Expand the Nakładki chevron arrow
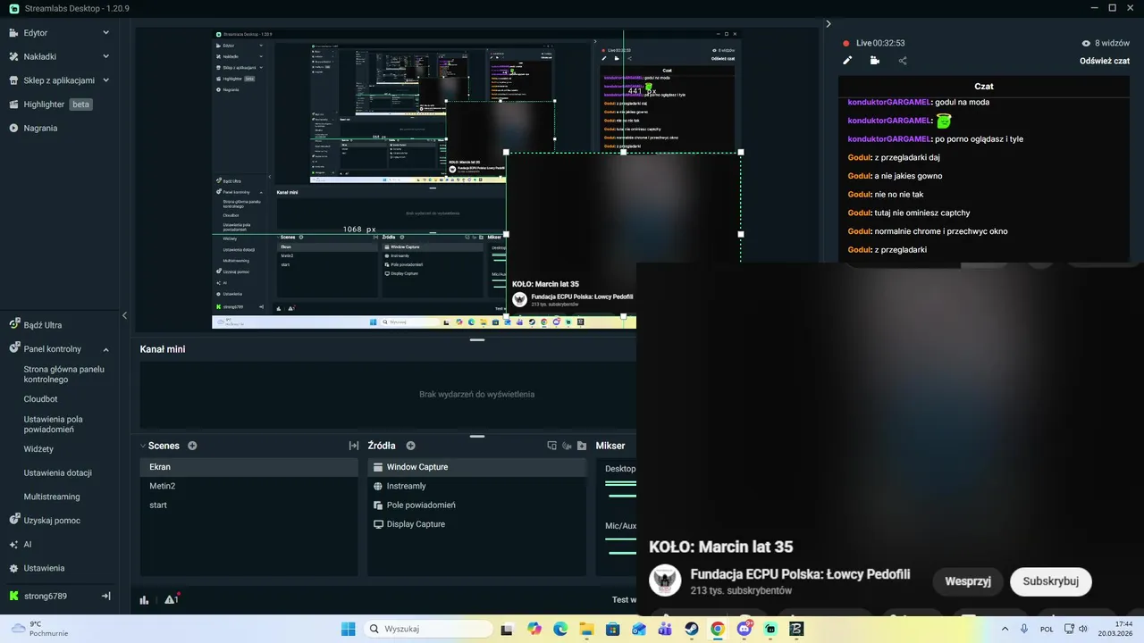1144x643 pixels. (105, 56)
